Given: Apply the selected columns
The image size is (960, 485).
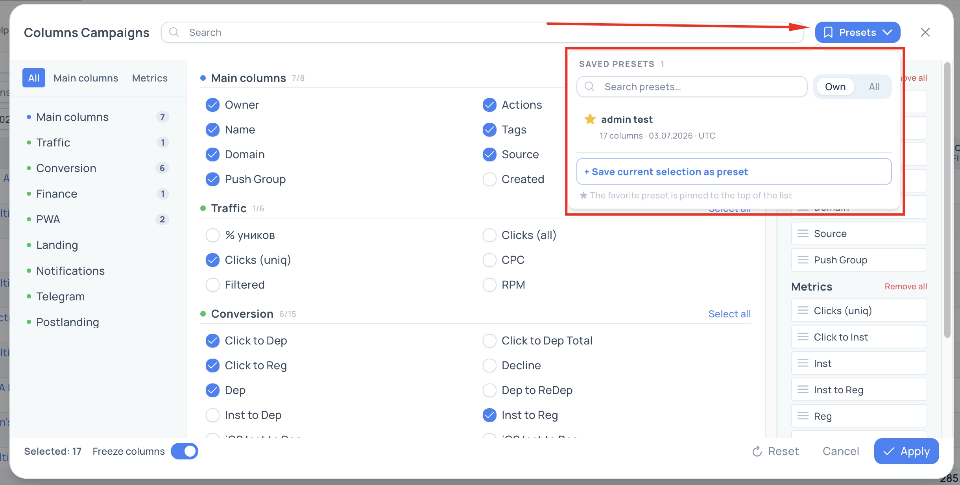Looking at the screenshot, I should pos(906,451).
